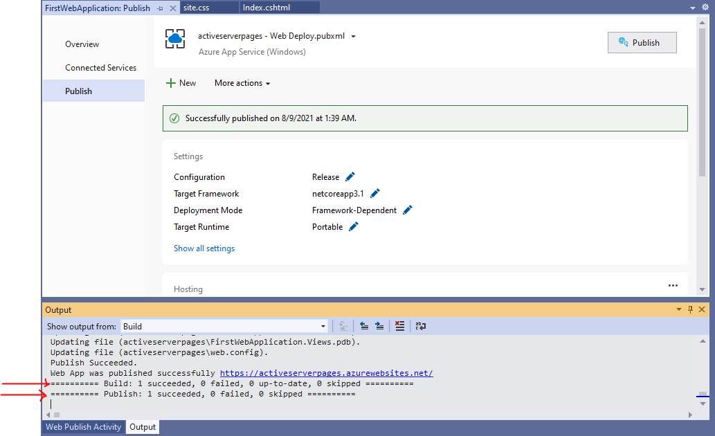The image size is (715, 436).
Task: Click the Publish button with globe icon
Action: click(642, 42)
